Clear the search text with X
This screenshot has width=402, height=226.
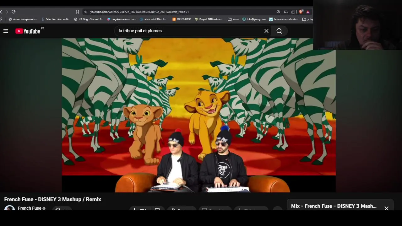click(266, 31)
